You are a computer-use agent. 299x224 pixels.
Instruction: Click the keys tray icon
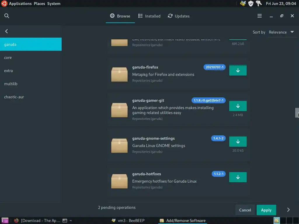(259, 3)
